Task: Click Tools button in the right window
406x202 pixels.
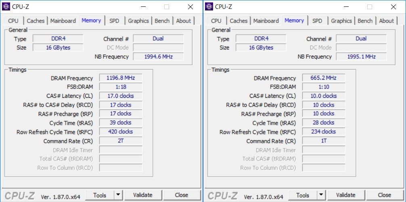Action: (x=303, y=195)
